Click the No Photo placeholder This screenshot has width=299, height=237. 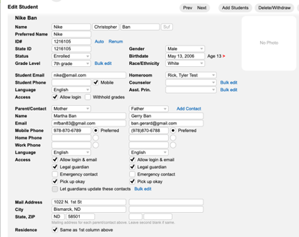269,43
